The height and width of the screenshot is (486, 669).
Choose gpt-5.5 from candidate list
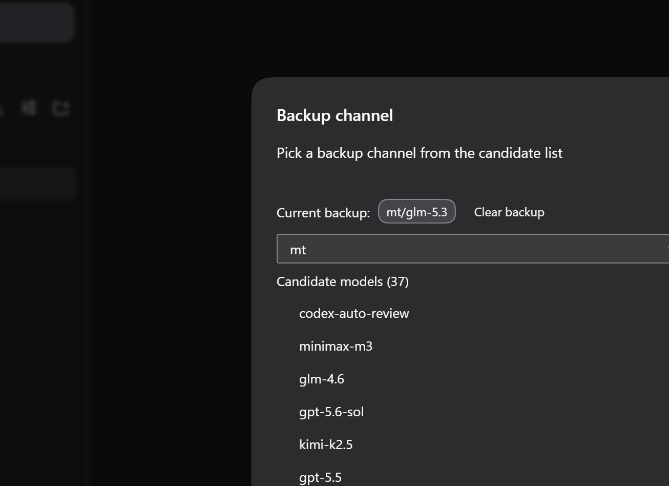click(x=320, y=478)
